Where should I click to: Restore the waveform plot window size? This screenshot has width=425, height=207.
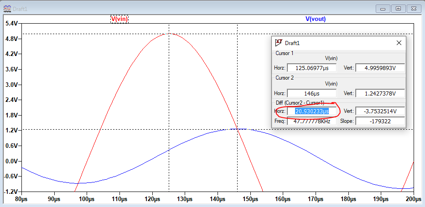coord(399,8)
